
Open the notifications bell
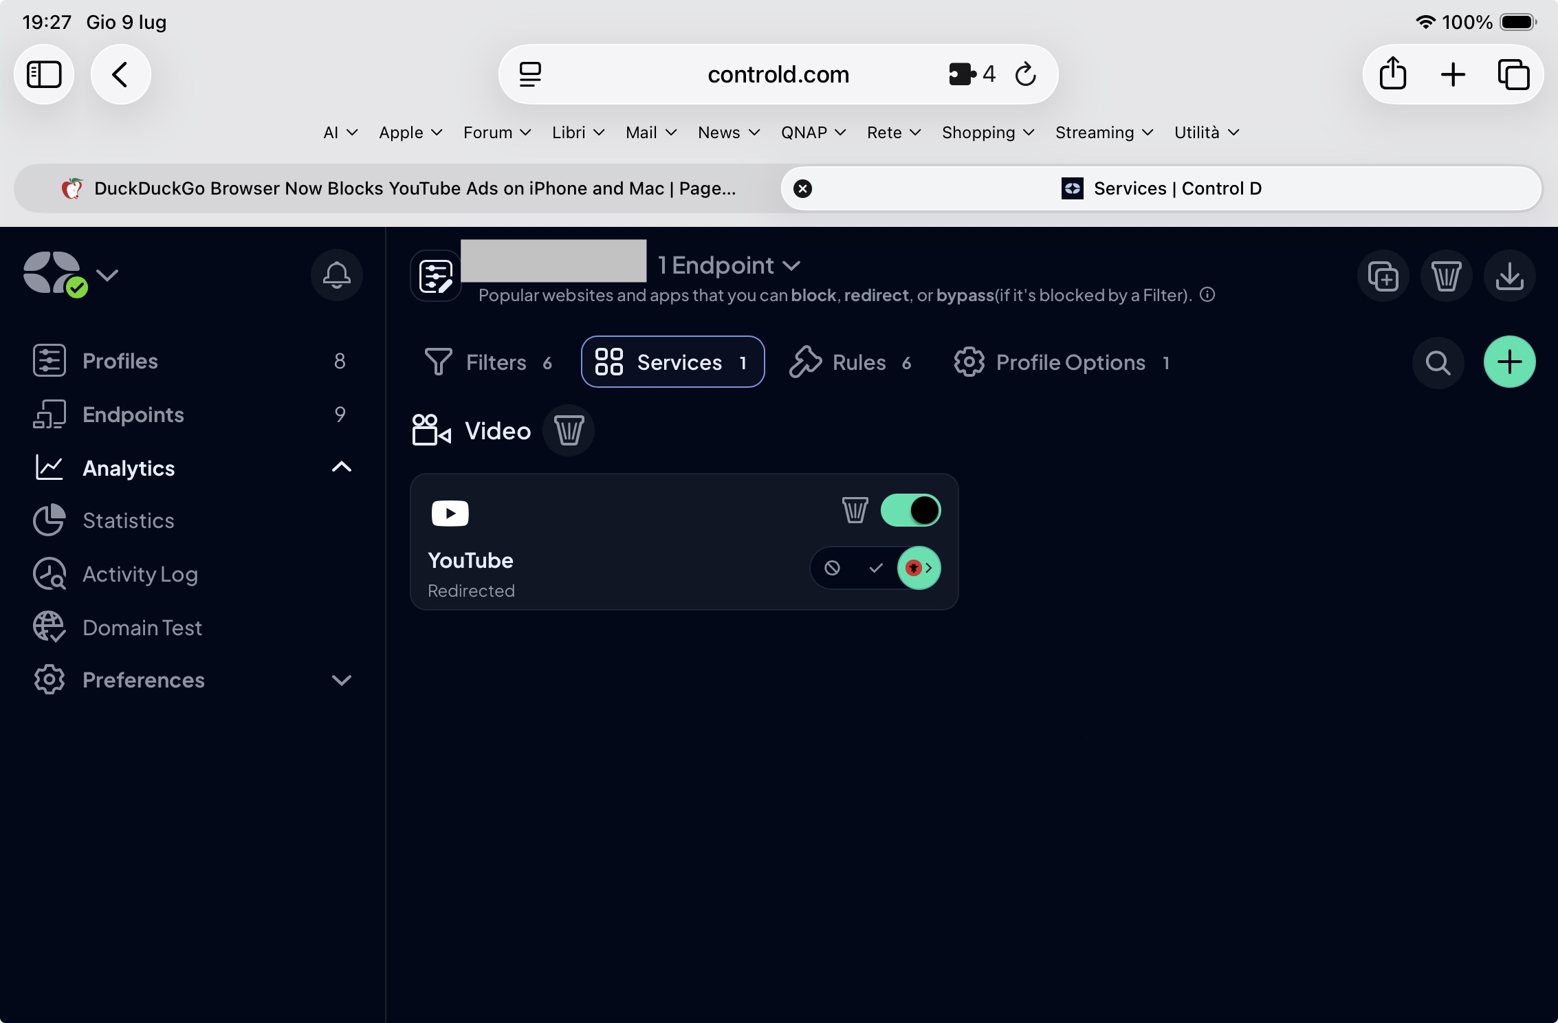[336, 275]
